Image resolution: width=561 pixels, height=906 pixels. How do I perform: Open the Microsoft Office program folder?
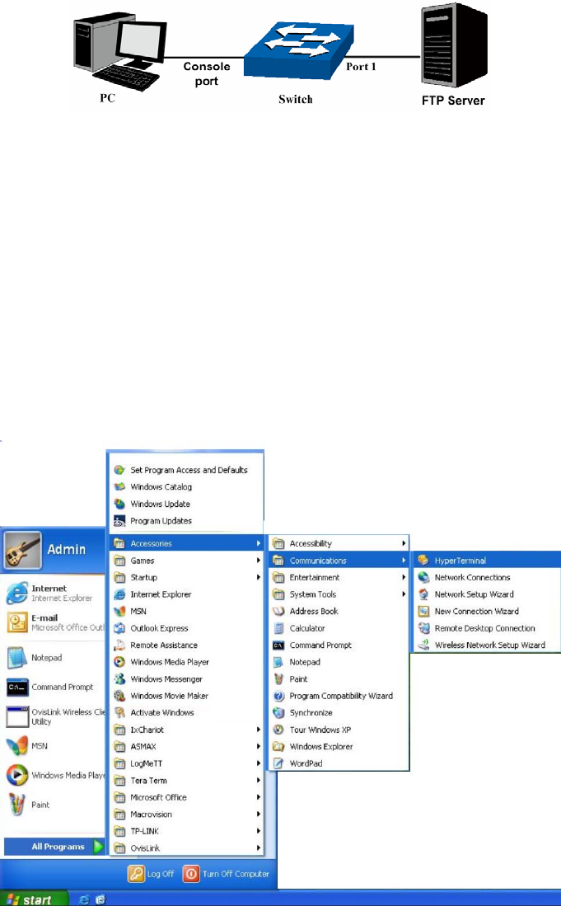coord(186,797)
